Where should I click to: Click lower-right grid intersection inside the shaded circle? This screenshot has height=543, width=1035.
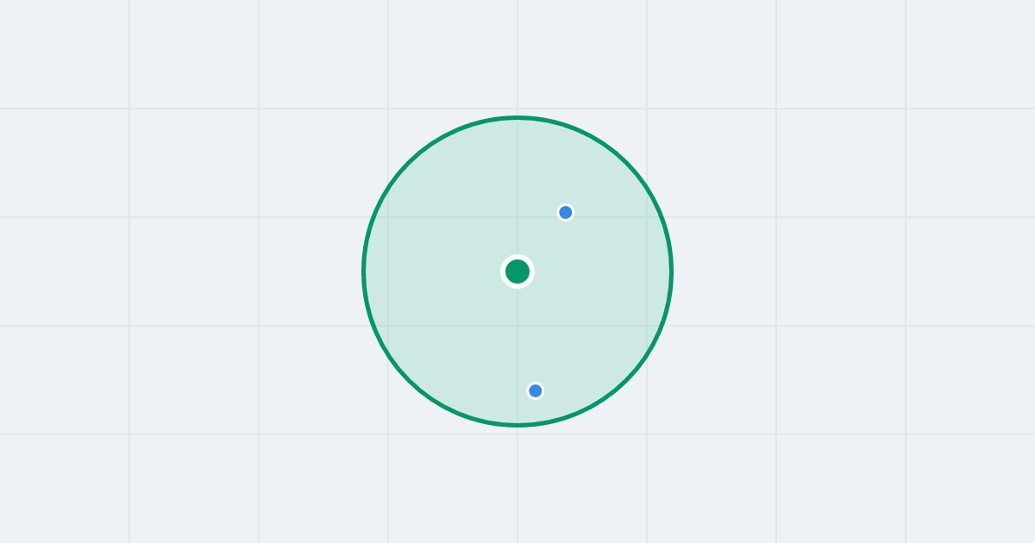[647, 326]
